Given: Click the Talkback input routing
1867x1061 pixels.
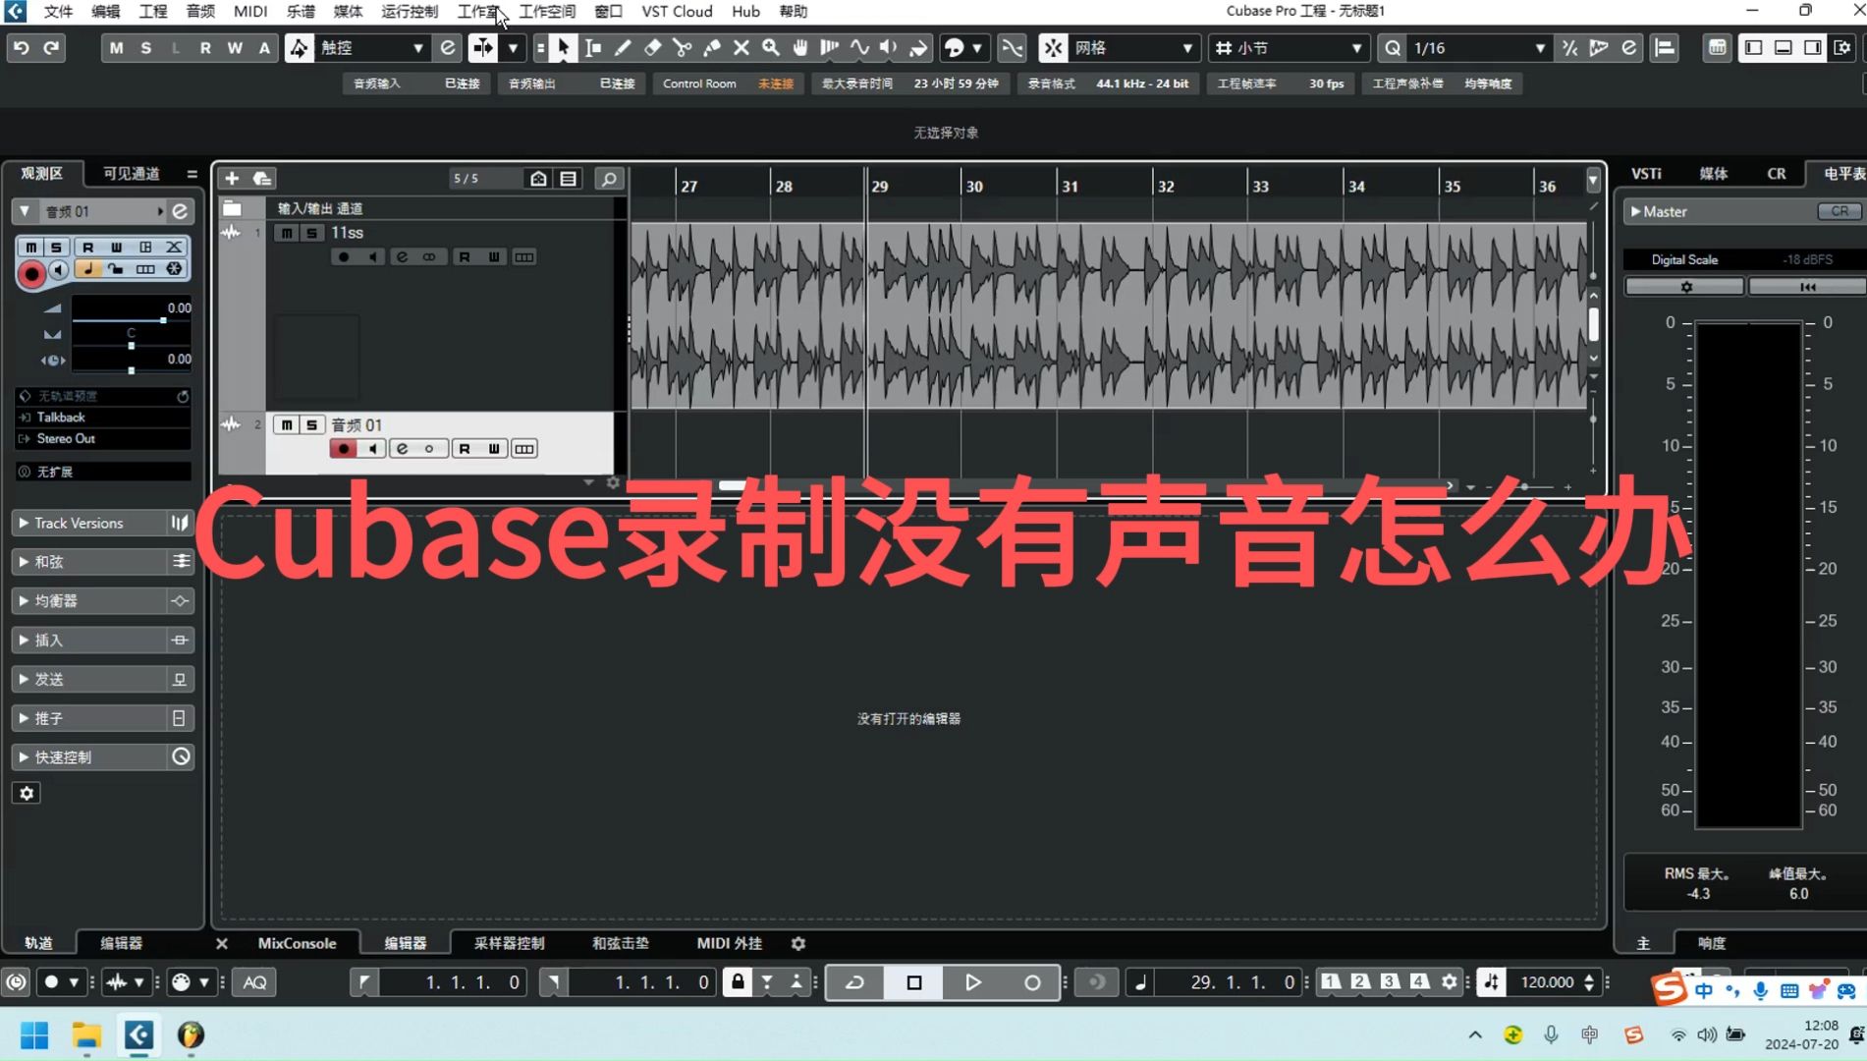Looking at the screenshot, I should pos(103,417).
